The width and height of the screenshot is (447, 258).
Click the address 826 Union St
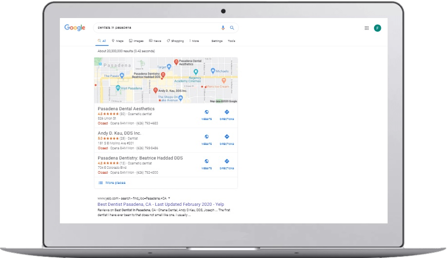[x=107, y=119]
